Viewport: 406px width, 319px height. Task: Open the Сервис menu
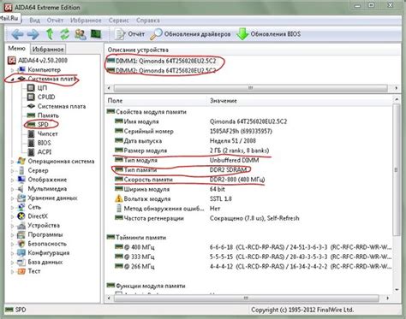(119, 21)
